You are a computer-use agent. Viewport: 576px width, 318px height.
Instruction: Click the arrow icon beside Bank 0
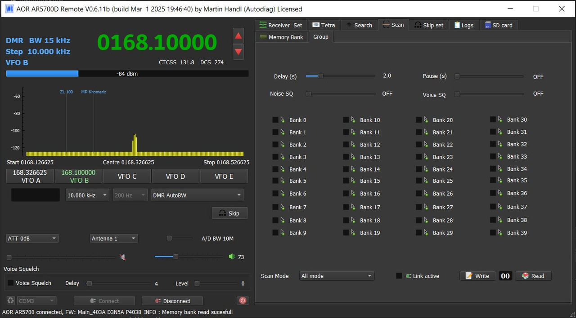click(x=283, y=119)
